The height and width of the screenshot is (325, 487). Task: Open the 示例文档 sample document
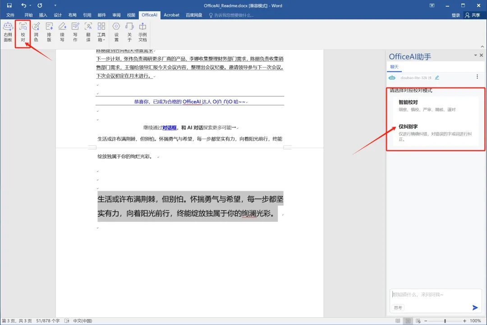tap(142, 32)
